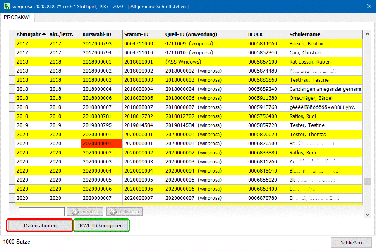The height and width of the screenshot is (251, 376).
Task: Select the (ASS-Windows) Quell-ID cell
Action: [205, 62]
